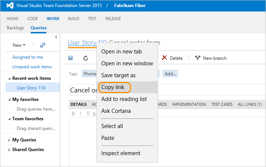Choose Save target as
Viewport: 266px width, 167px height.
(127, 75)
